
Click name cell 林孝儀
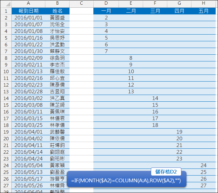click(57, 125)
